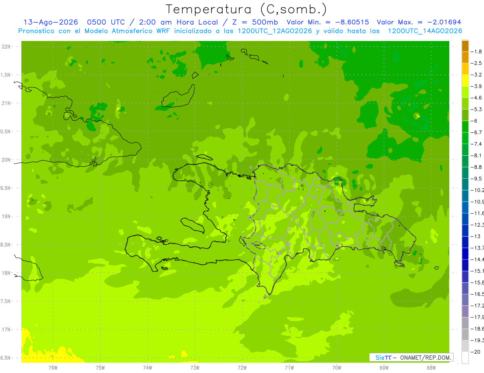The width and height of the screenshot is (484, 373).
Task: Click the 71W longitude axis label
Action: (289, 368)
